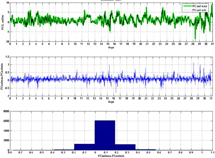Viewport: 215px width, 158px height.
Task: Click the '1.5' tick on the middle plot y-axis
Action: point(7,57)
